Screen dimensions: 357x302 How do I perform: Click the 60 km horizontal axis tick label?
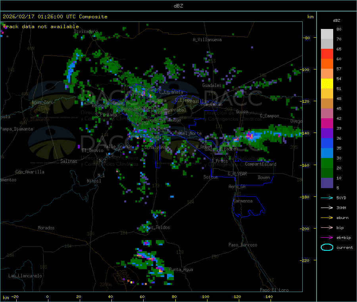point(142,296)
